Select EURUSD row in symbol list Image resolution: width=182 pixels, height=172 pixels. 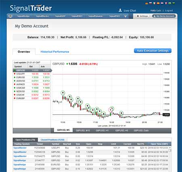pos(32,78)
